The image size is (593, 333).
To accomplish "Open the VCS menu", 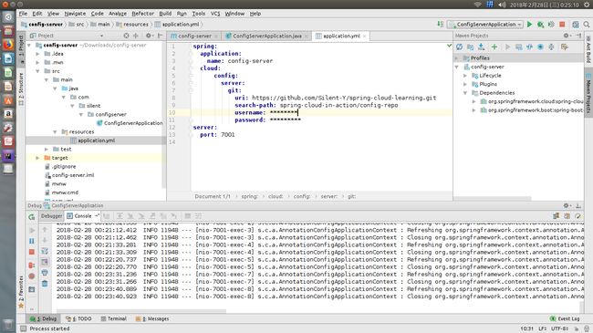I will coord(215,14).
